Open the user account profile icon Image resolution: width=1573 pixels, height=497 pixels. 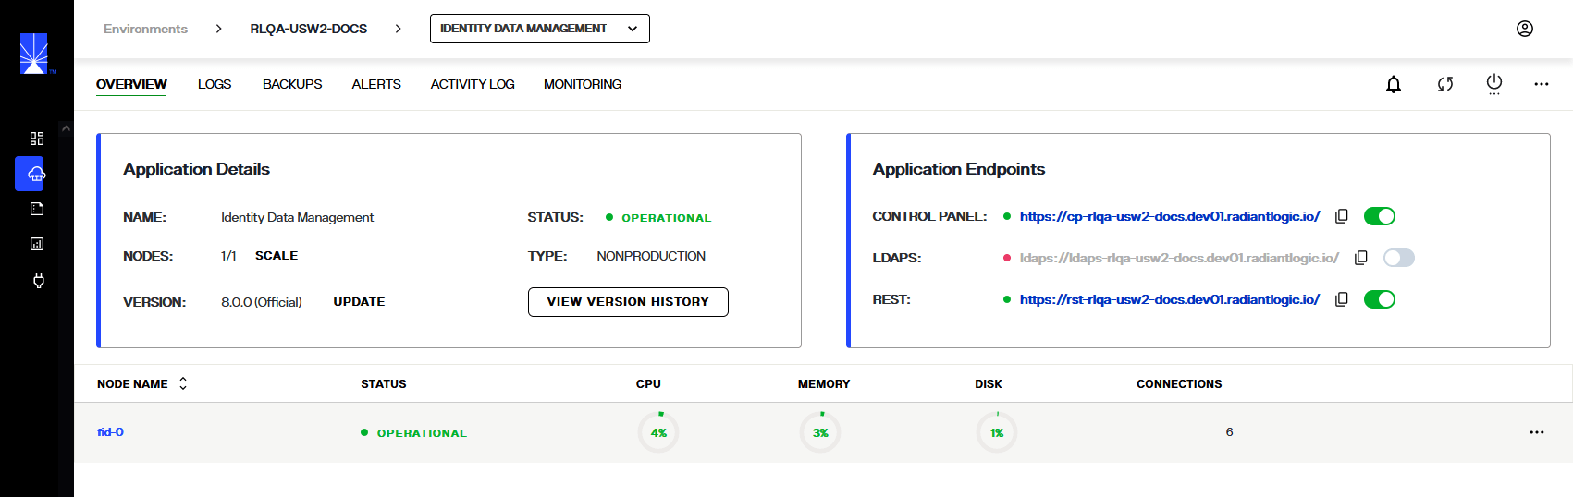[1525, 29]
